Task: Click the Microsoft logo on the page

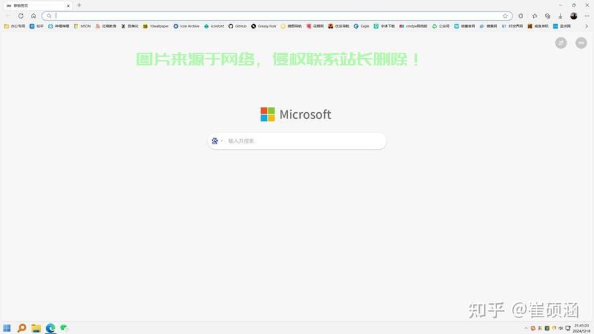Action: pyautogui.click(x=296, y=114)
